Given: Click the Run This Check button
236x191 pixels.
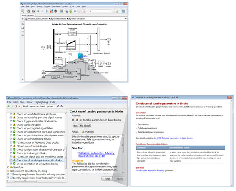Looking at the screenshot, I should [x=82, y=126].
